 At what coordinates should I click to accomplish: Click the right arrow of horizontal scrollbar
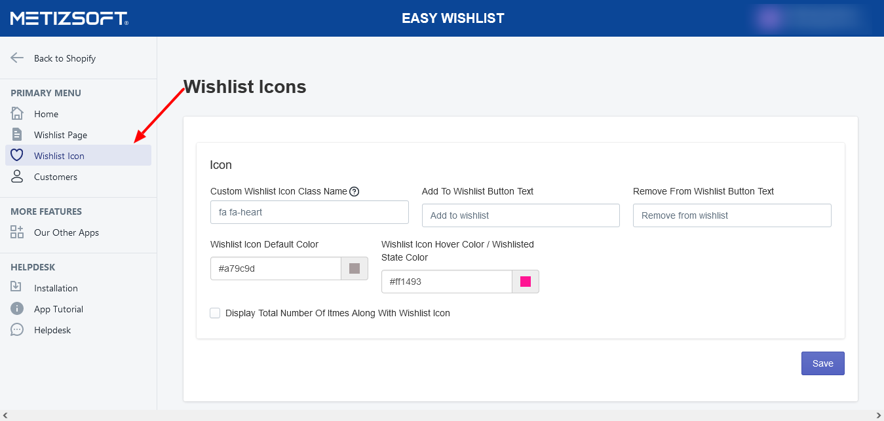pos(879,416)
